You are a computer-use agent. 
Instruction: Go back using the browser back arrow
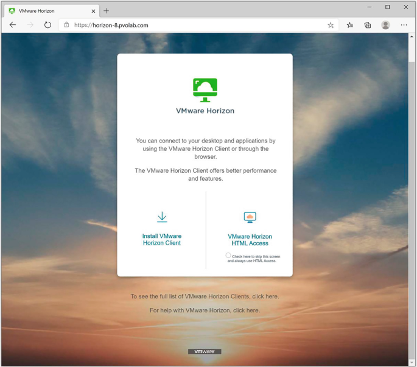tap(13, 25)
